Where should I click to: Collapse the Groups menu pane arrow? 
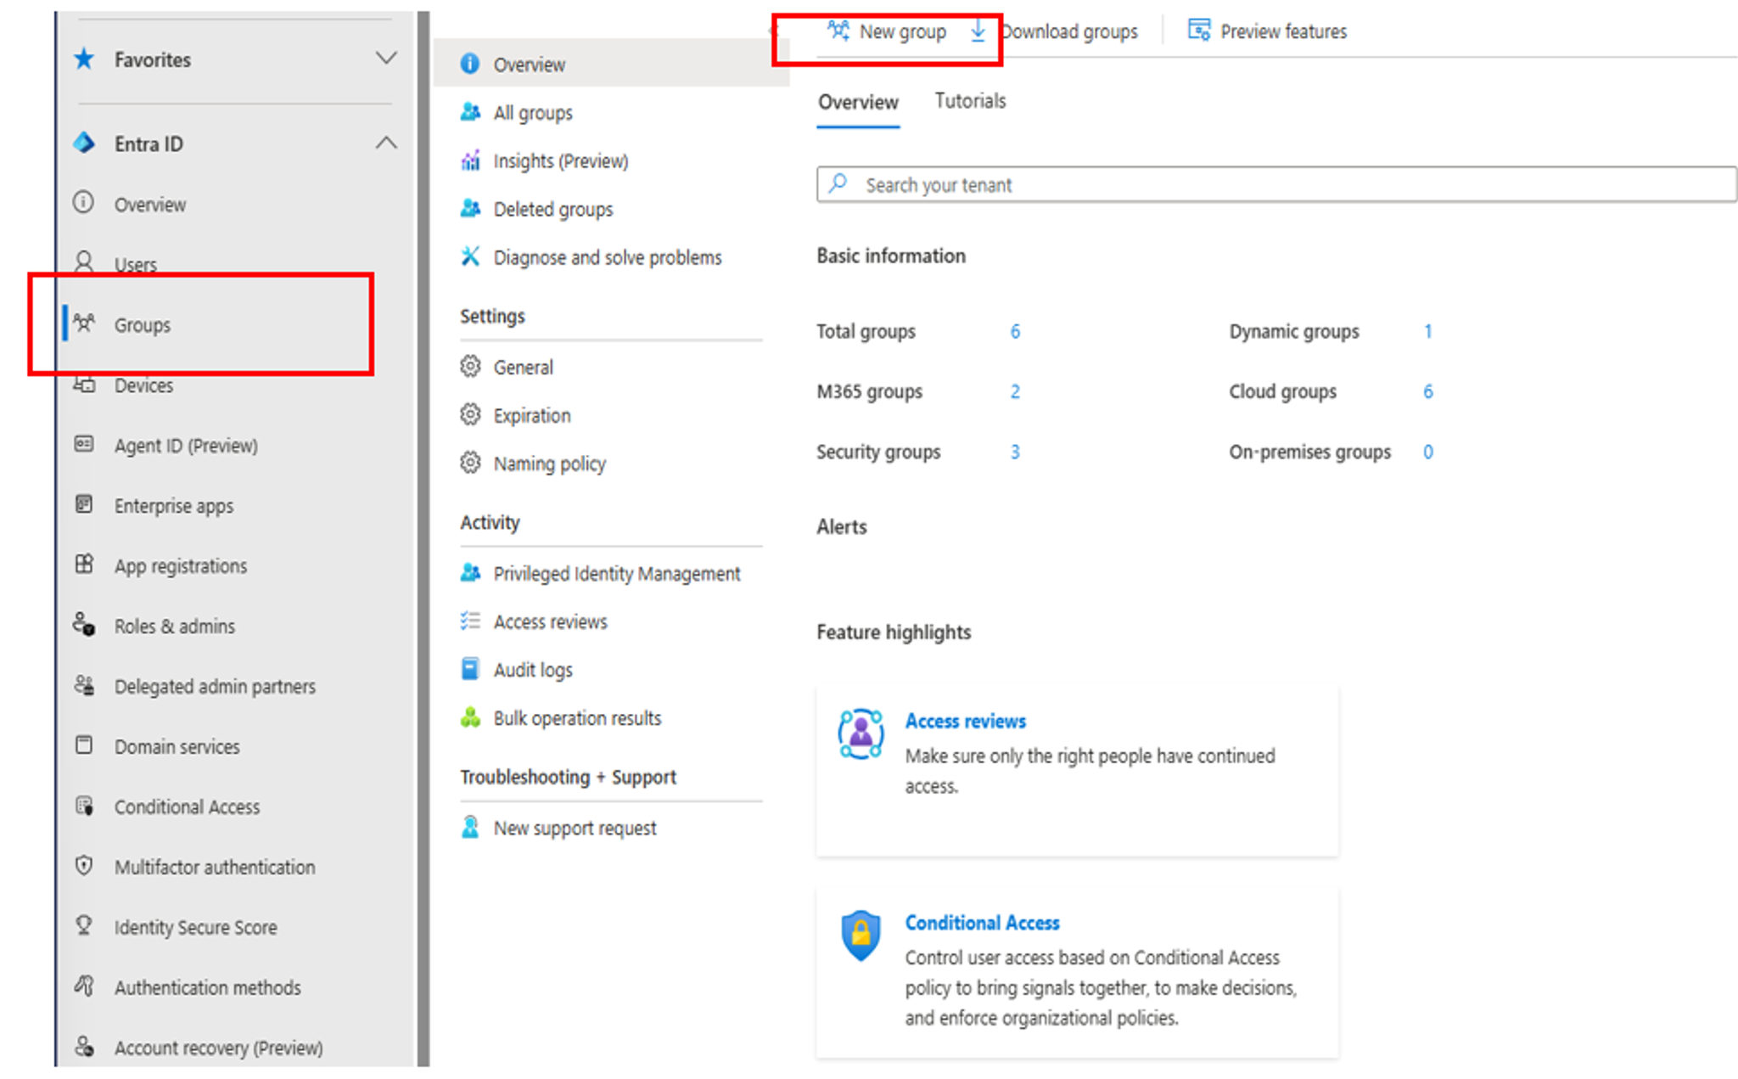tap(773, 31)
